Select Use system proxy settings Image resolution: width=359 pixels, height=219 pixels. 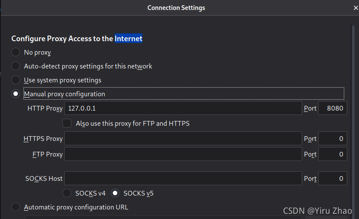coord(16,80)
